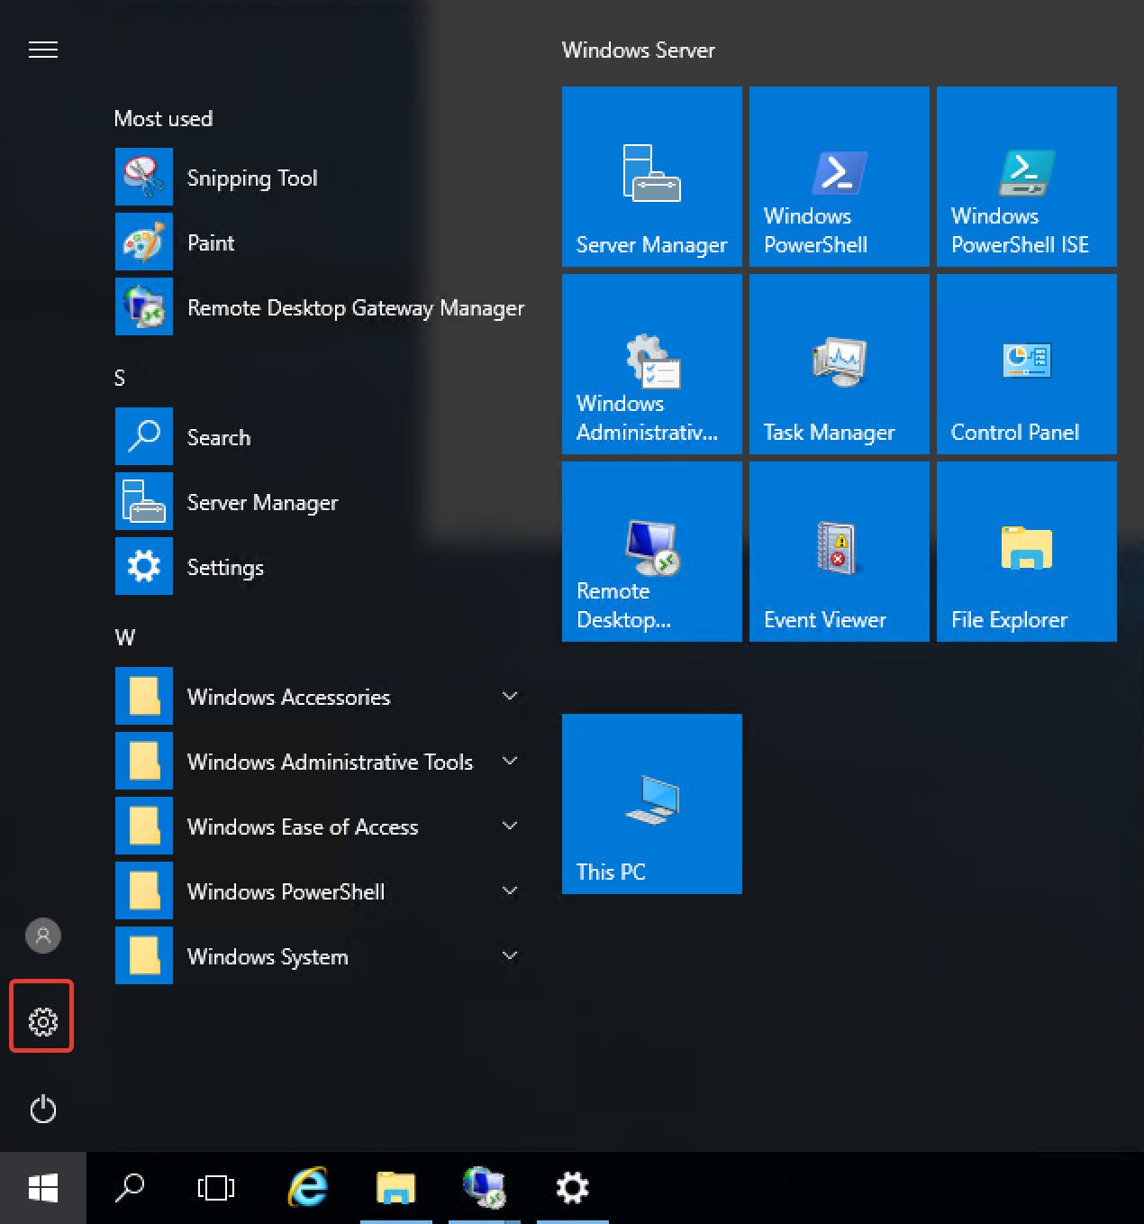Launch the Windows PowerShell tile

coord(839,177)
